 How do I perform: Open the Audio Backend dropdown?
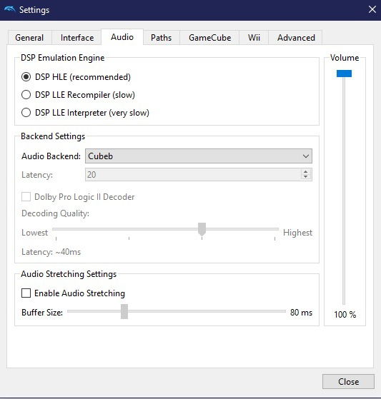pos(199,156)
